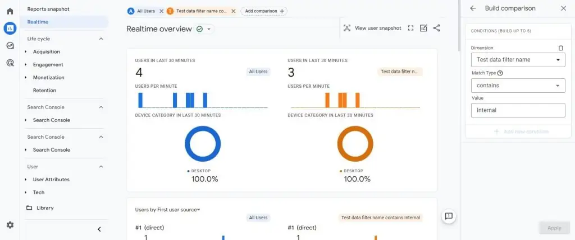Click the blue desktop donut chart

pyautogui.click(x=203, y=144)
